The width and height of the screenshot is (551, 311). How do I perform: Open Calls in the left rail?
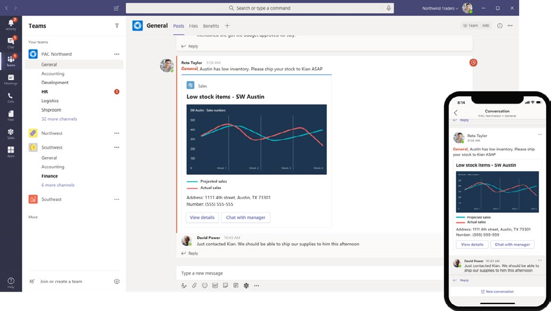(x=11, y=98)
